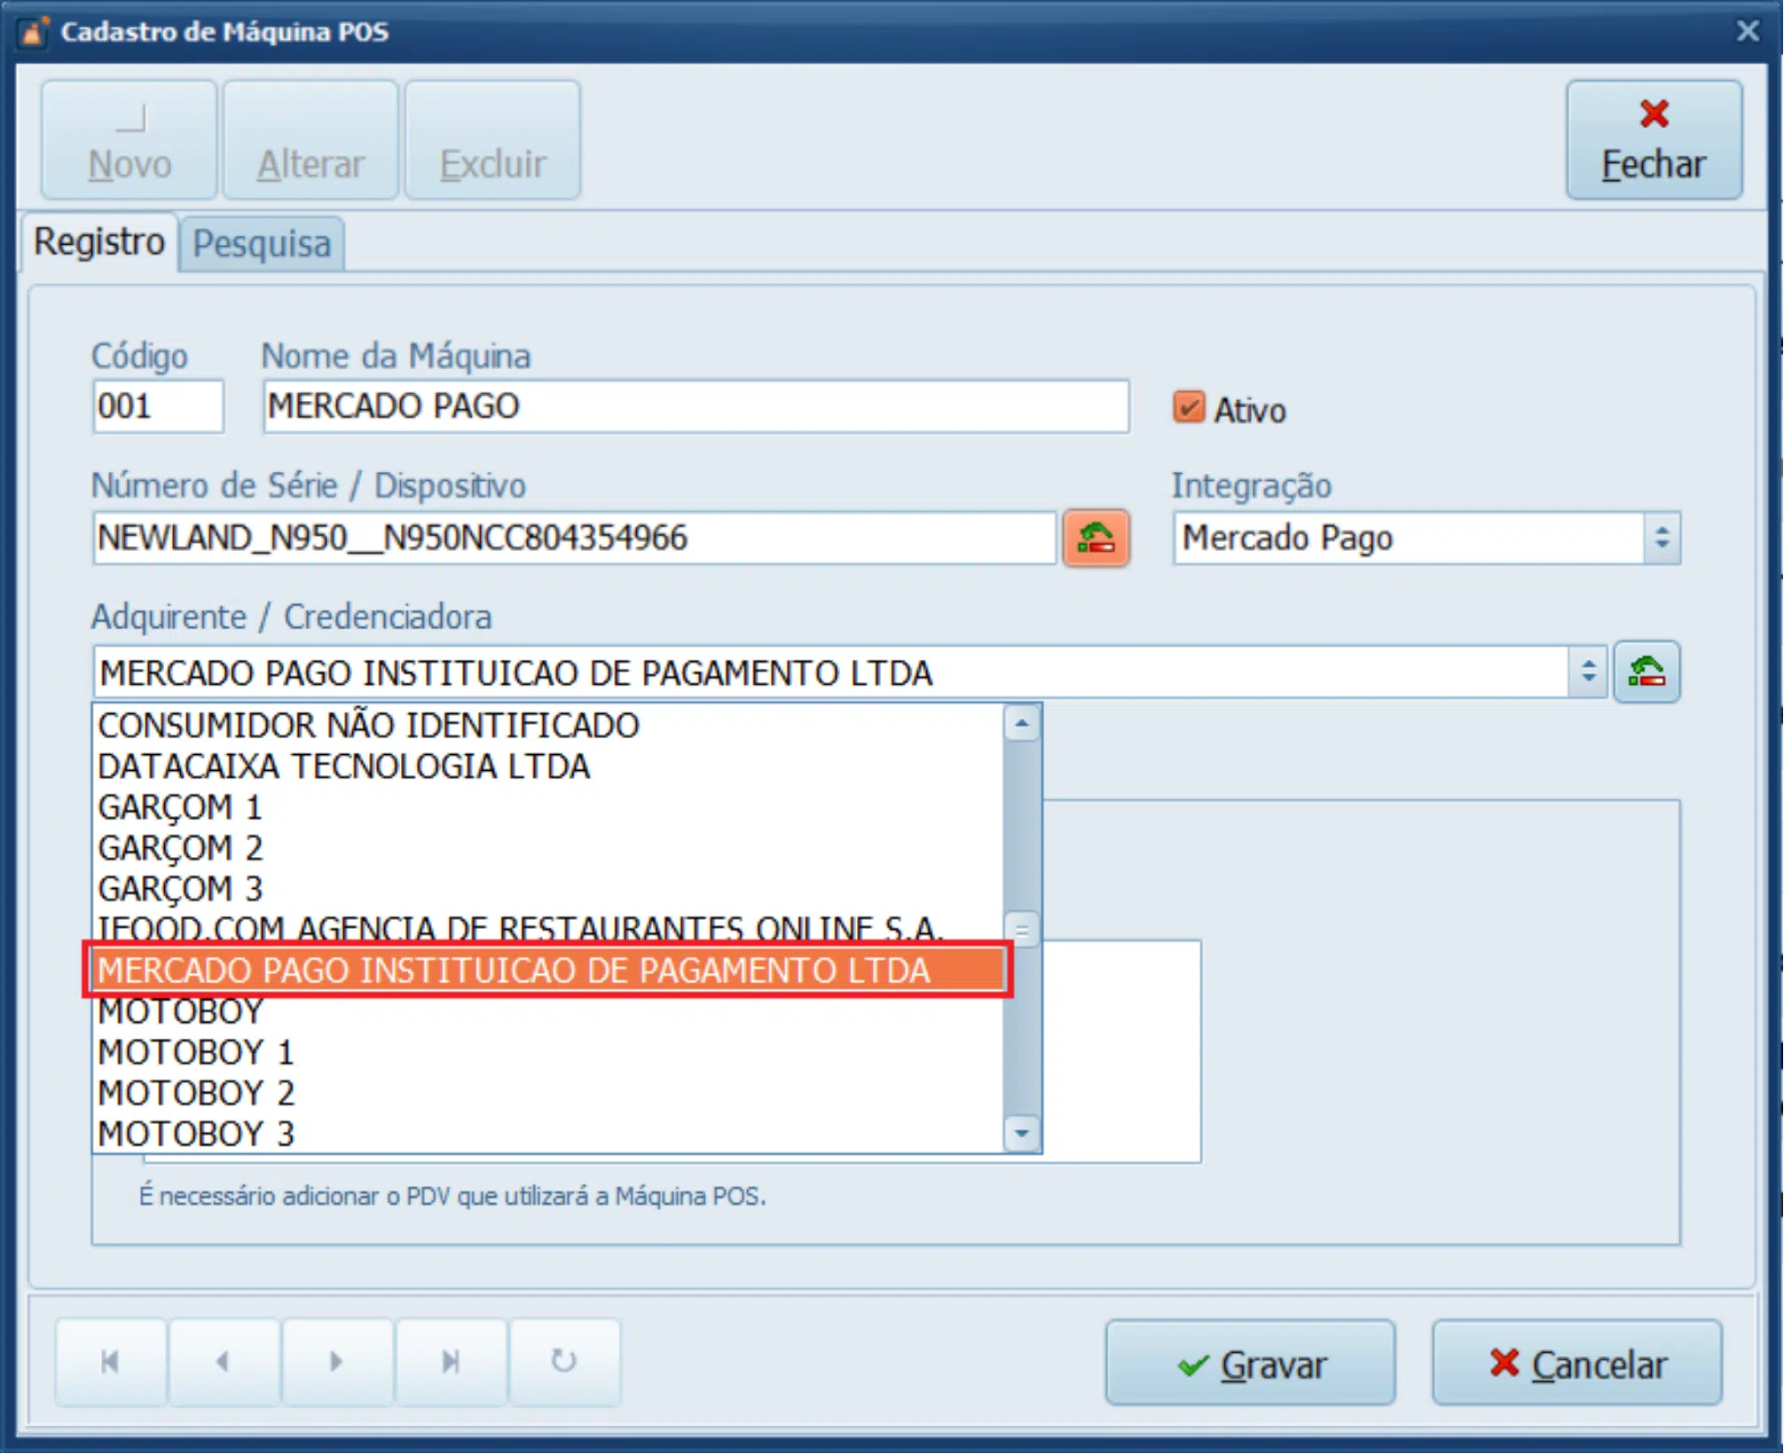
Task: Switch to the Pesquisa tab
Action: click(262, 244)
